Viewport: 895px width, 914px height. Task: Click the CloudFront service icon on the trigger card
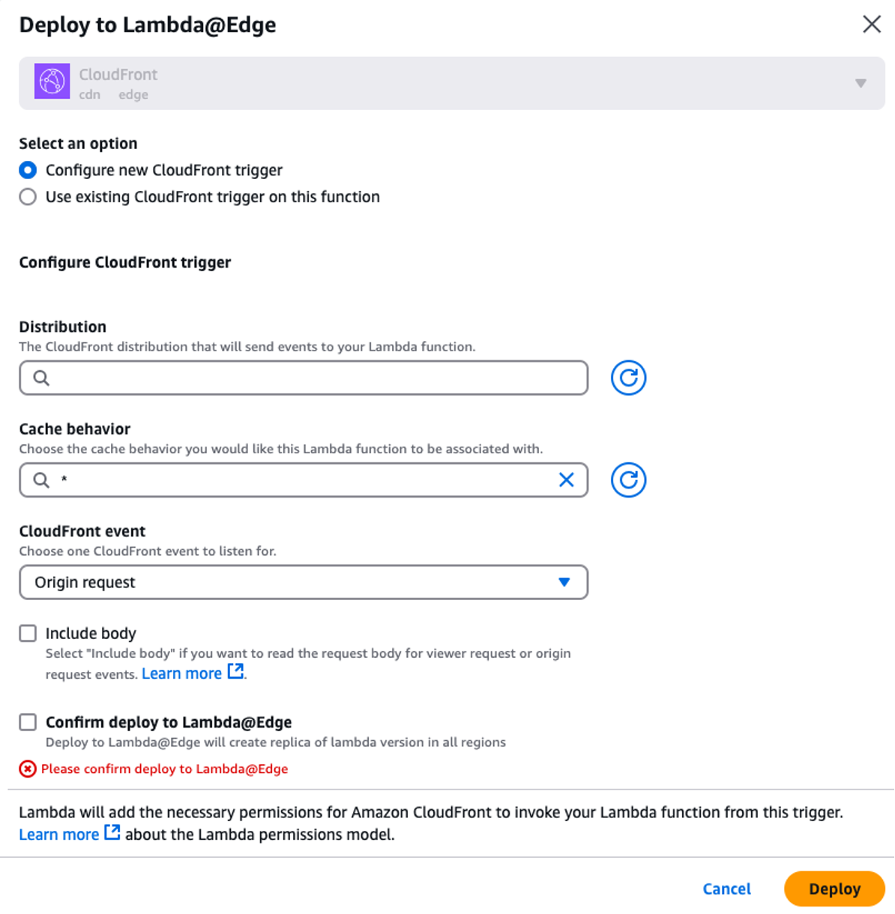click(51, 82)
